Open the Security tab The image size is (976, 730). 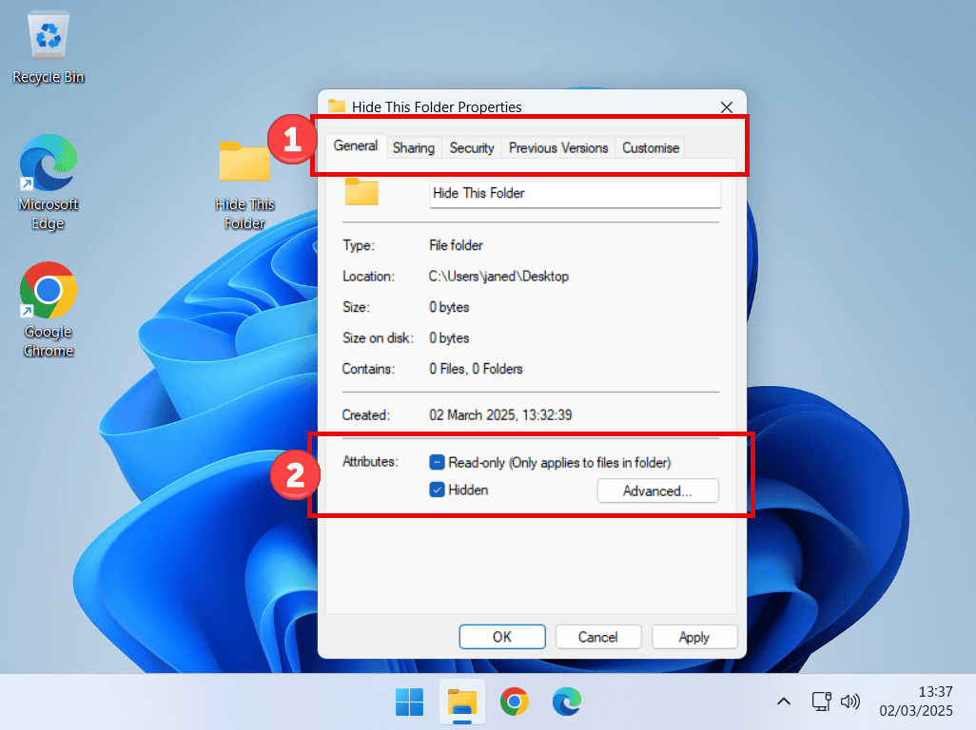pos(471,147)
